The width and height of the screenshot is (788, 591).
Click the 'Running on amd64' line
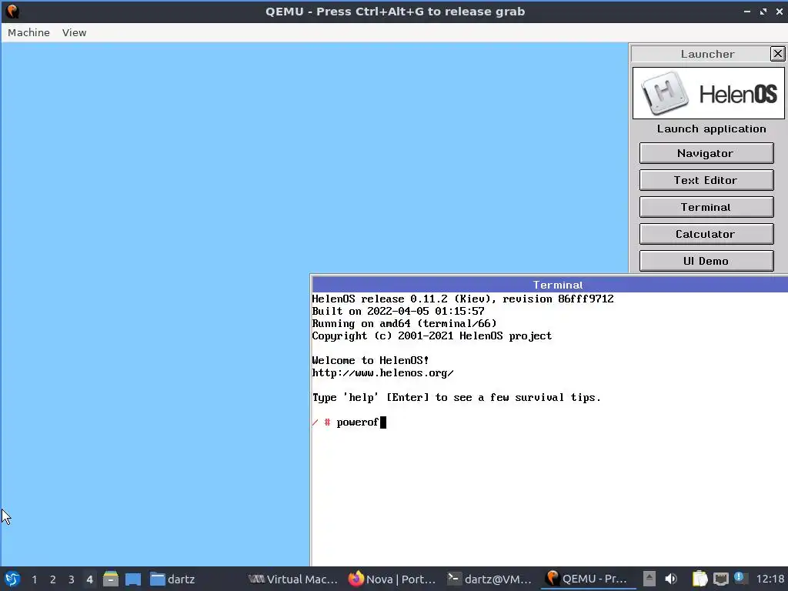405,324
